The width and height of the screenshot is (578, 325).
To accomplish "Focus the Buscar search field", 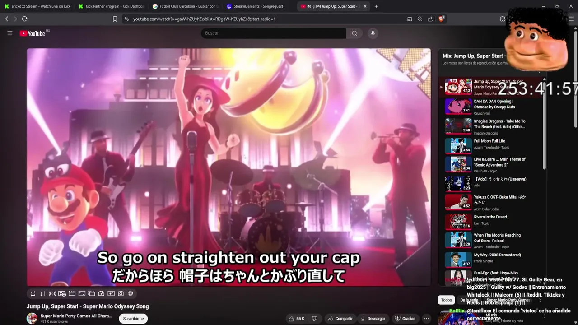I will [x=274, y=33].
